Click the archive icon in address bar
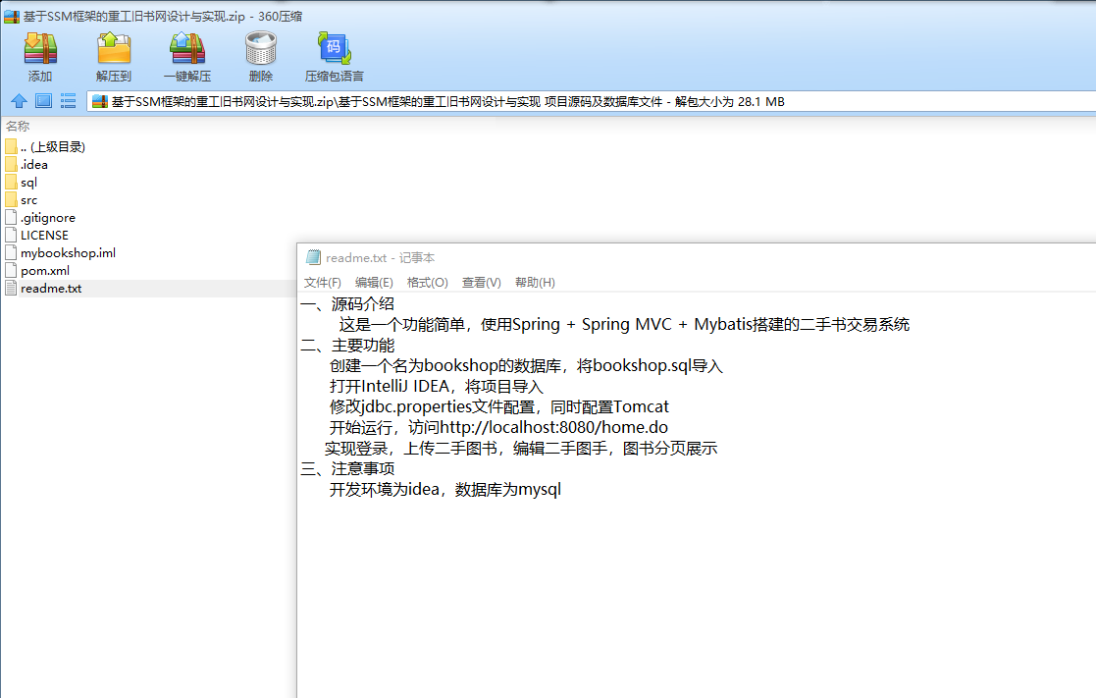The width and height of the screenshot is (1096, 698). [100, 102]
